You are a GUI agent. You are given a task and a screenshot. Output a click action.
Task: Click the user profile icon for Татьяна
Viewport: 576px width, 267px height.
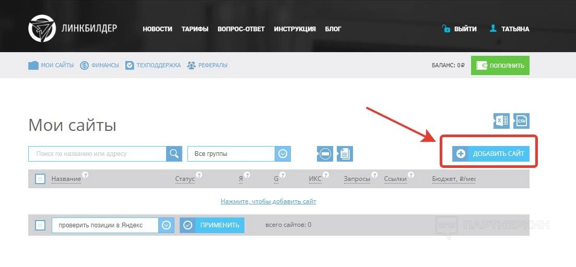(493, 28)
